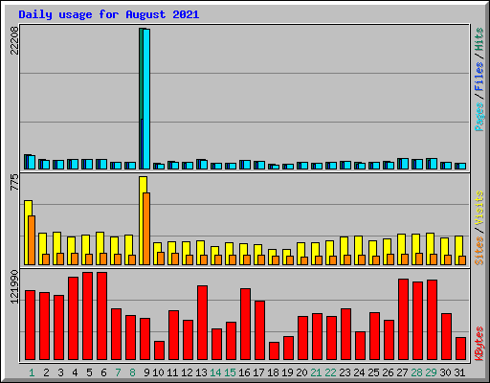This screenshot has width=490, height=383.
Task: Click the red KBytes bar for day 6
Action: point(101,316)
